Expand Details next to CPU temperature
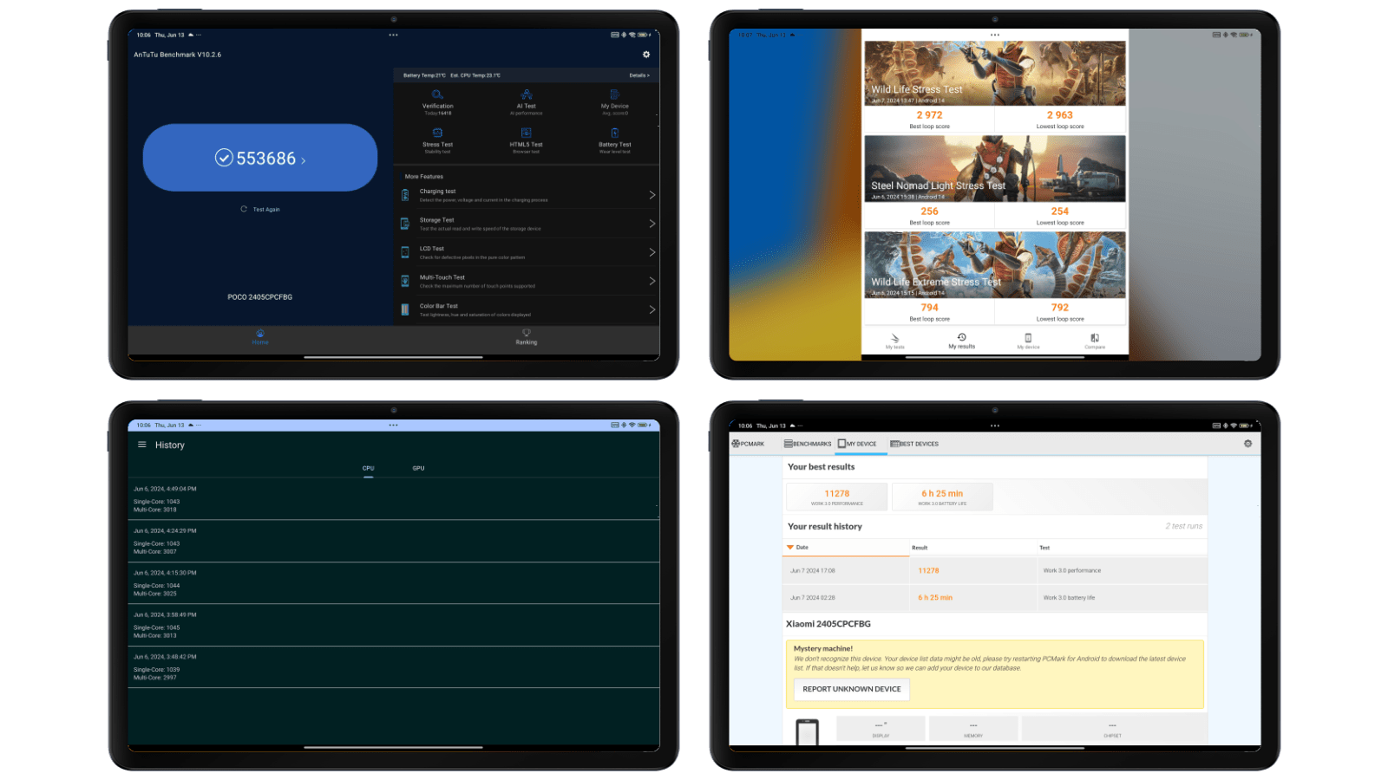 point(638,75)
